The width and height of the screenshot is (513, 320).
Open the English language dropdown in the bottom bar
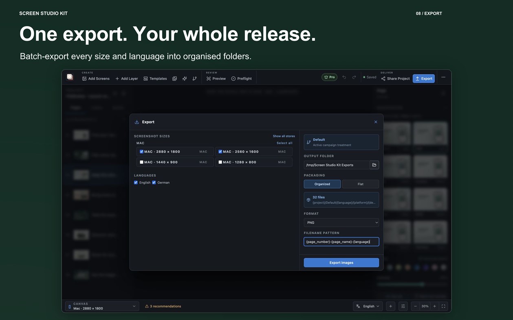coord(368,306)
